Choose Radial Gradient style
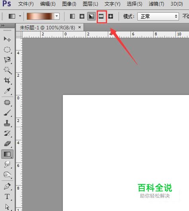This screenshot has width=189, height=211. [82, 16]
